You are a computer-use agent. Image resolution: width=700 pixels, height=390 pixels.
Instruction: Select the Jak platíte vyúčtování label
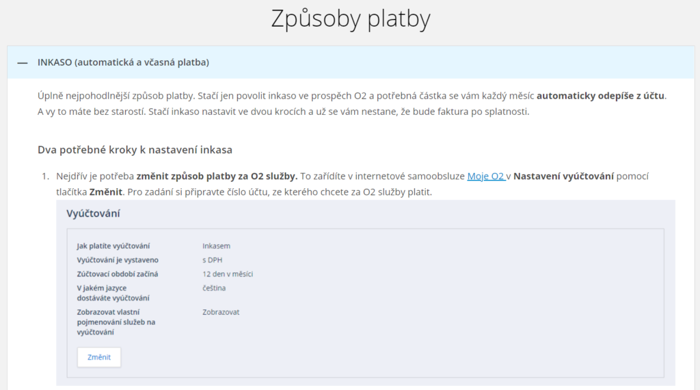pyautogui.click(x=113, y=246)
